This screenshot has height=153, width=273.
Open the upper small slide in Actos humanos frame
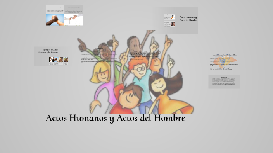pyautogui.click(x=169, y=17)
